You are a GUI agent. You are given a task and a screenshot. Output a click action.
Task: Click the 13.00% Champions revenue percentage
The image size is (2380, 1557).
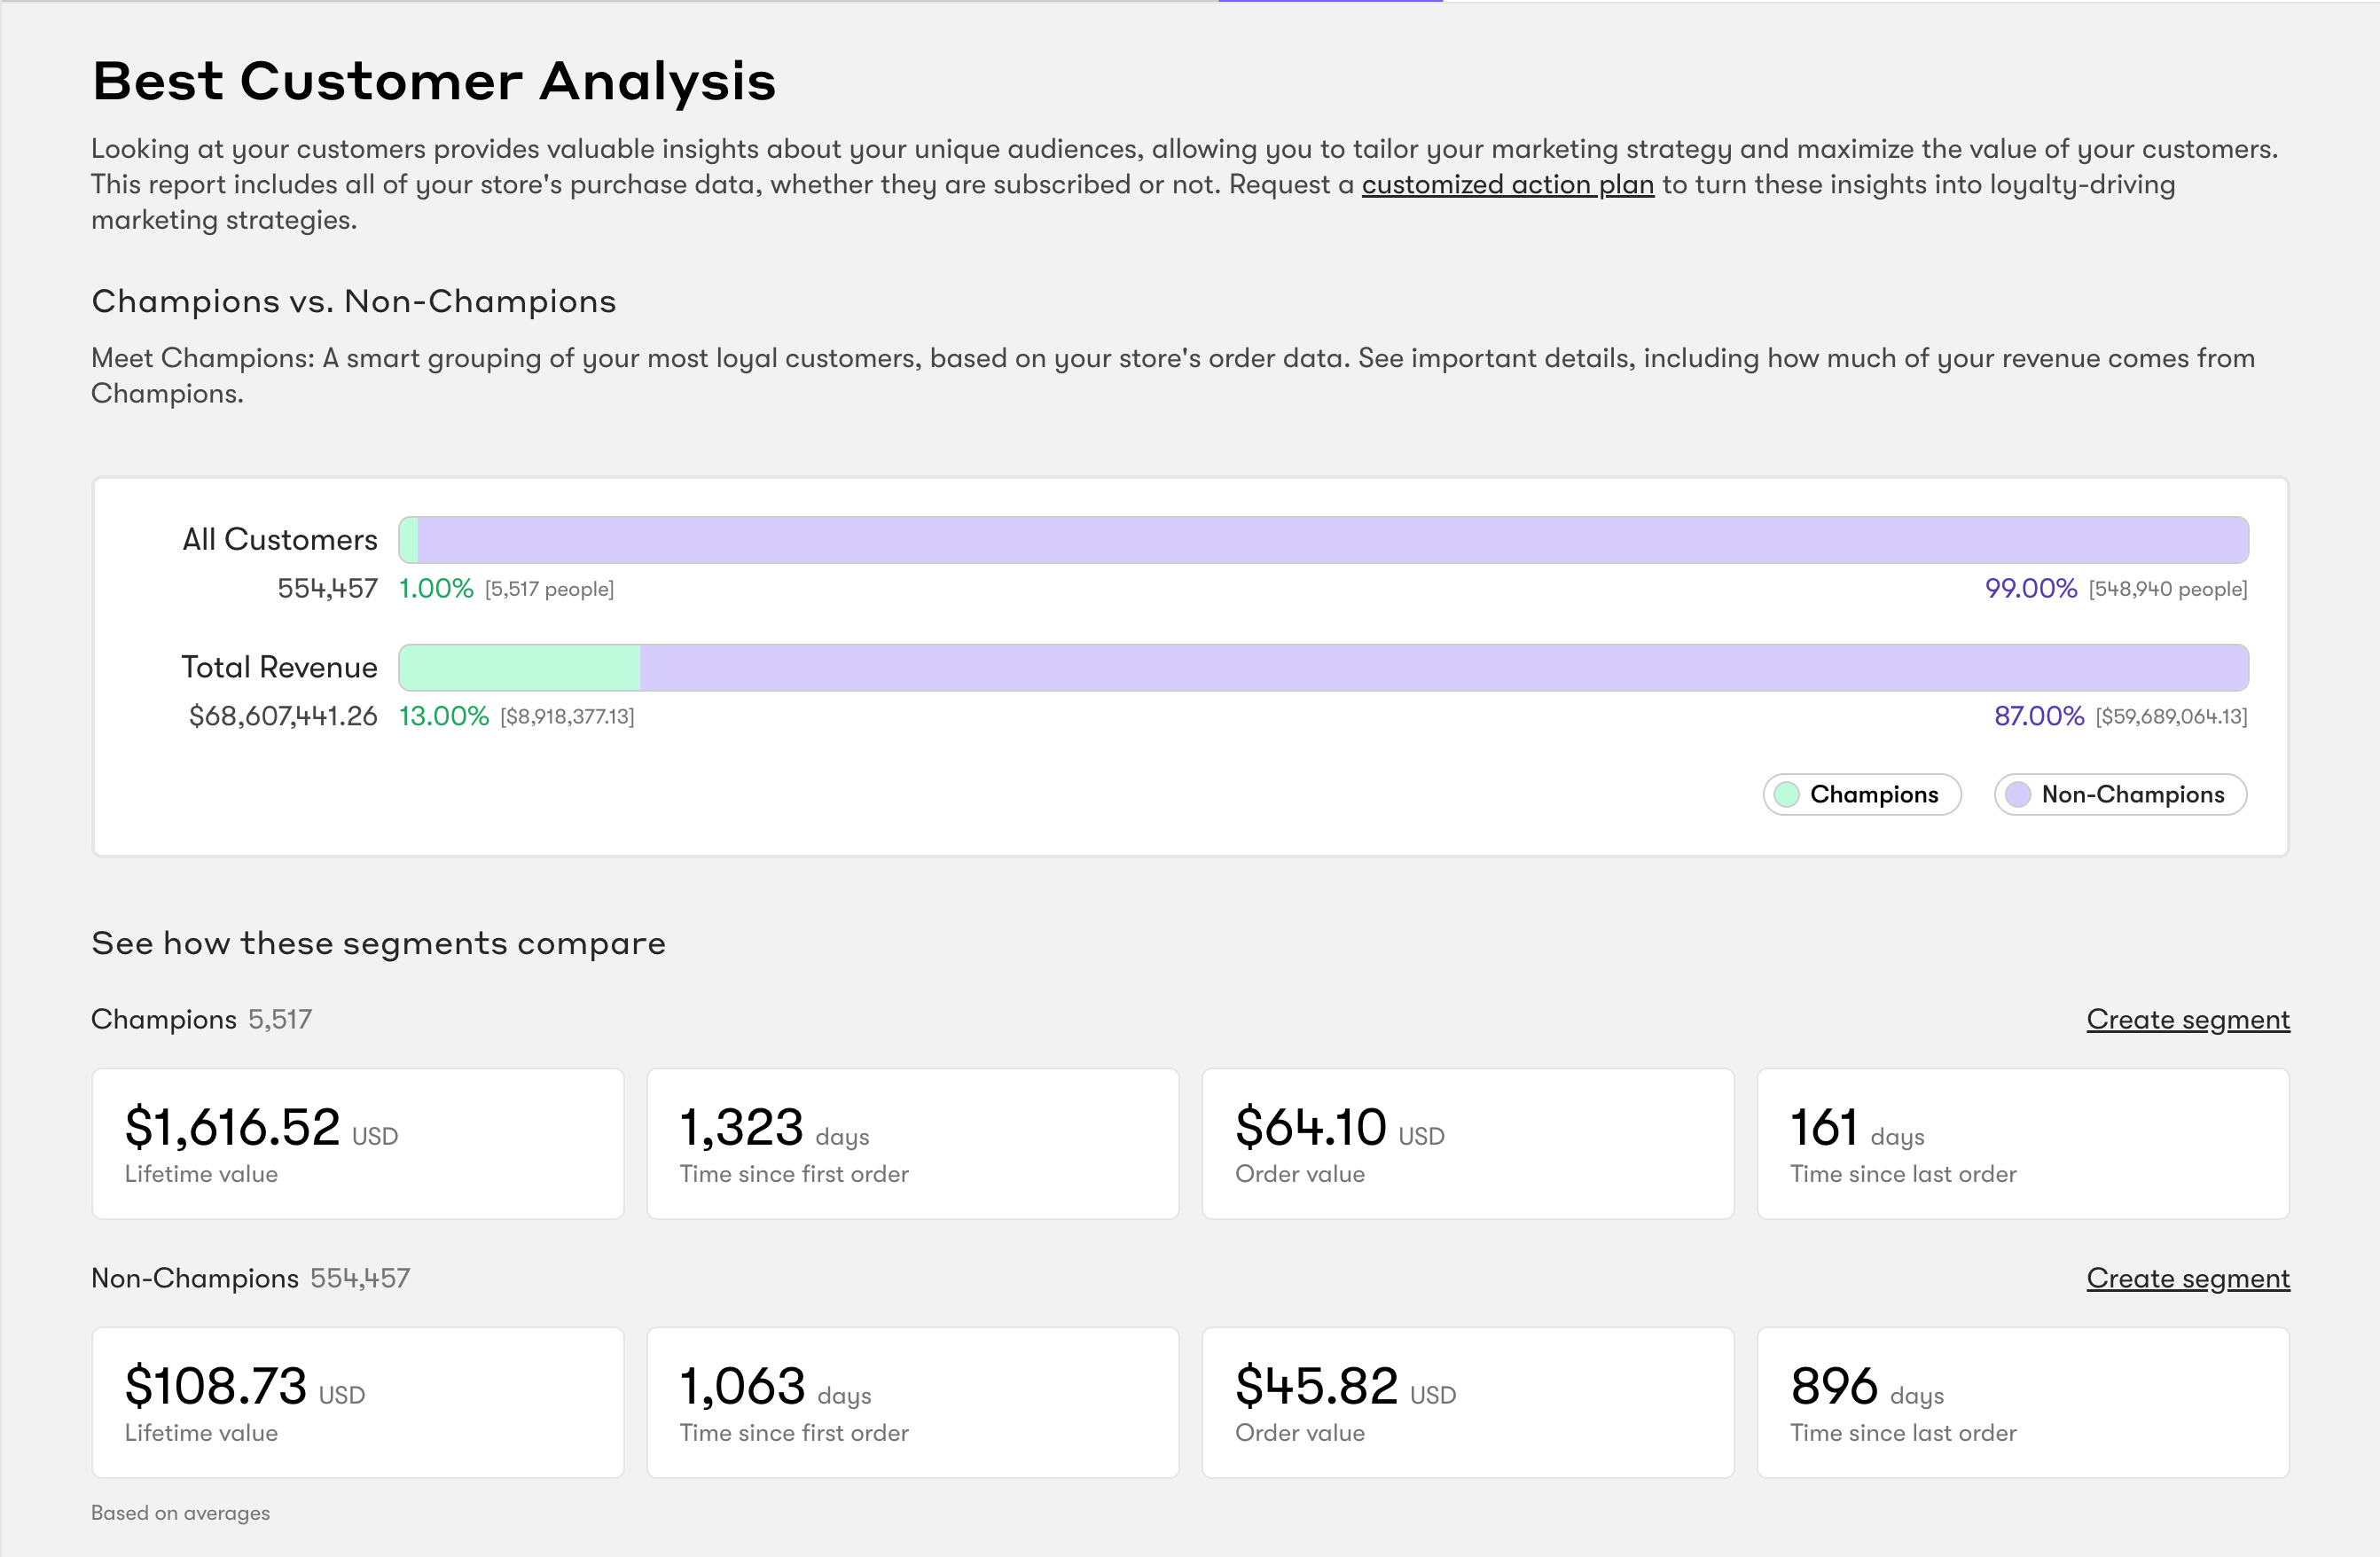(x=443, y=716)
